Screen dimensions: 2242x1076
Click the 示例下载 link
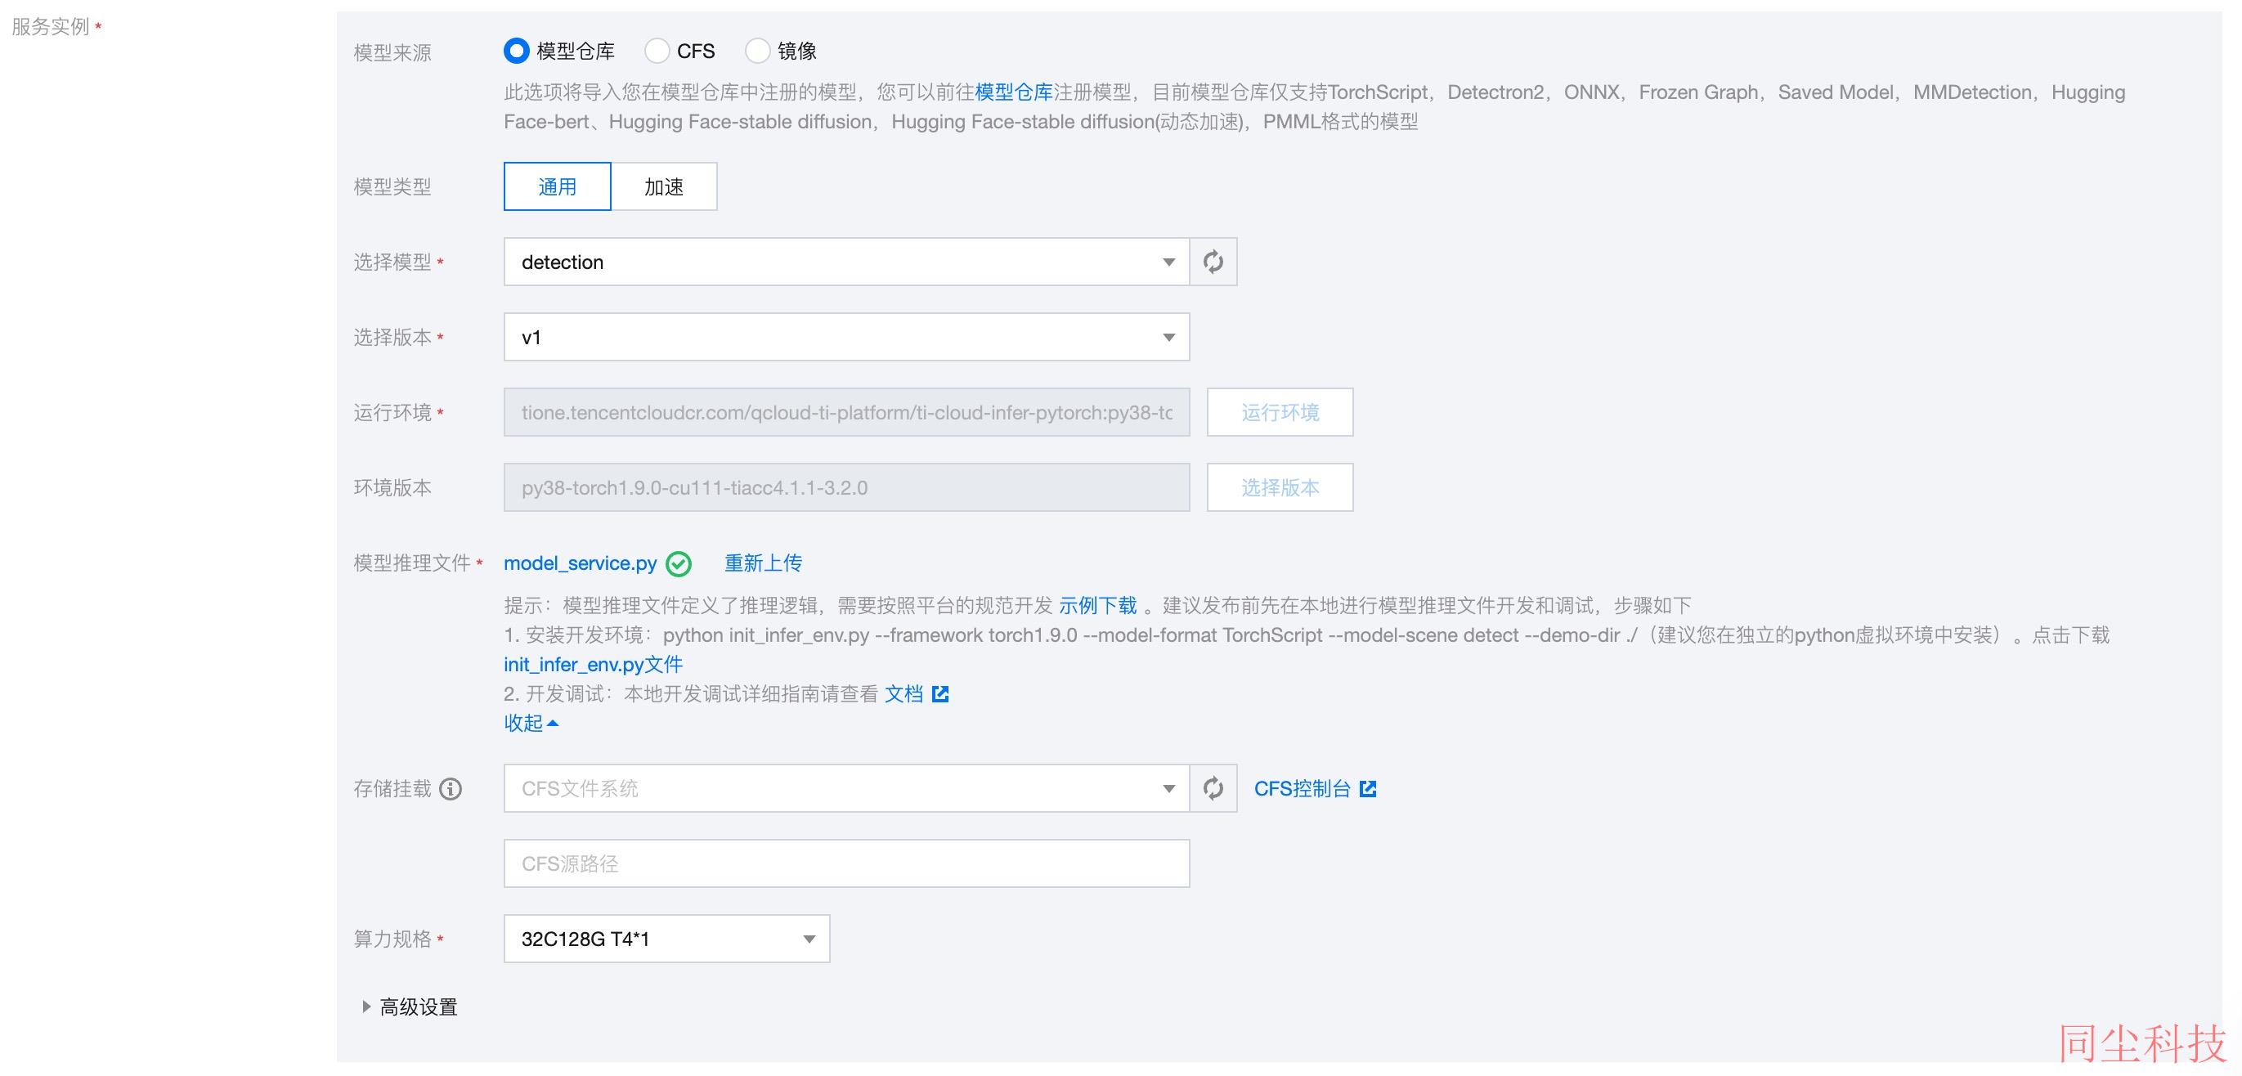[x=1097, y=605]
